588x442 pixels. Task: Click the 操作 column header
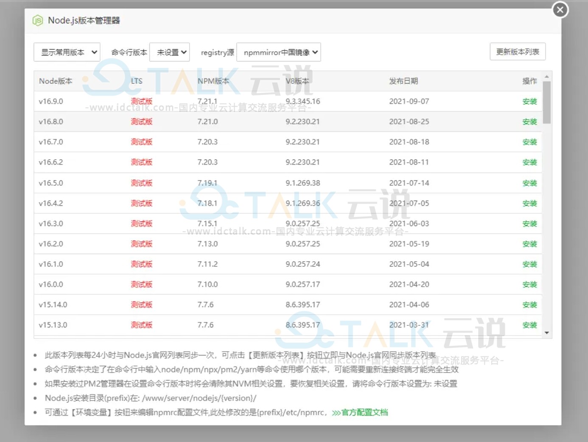click(x=529, y=81)
